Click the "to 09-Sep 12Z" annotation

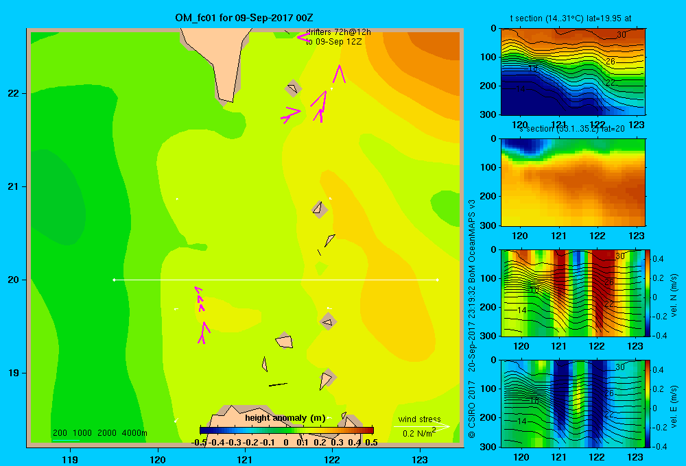click(x=334, y=42)
